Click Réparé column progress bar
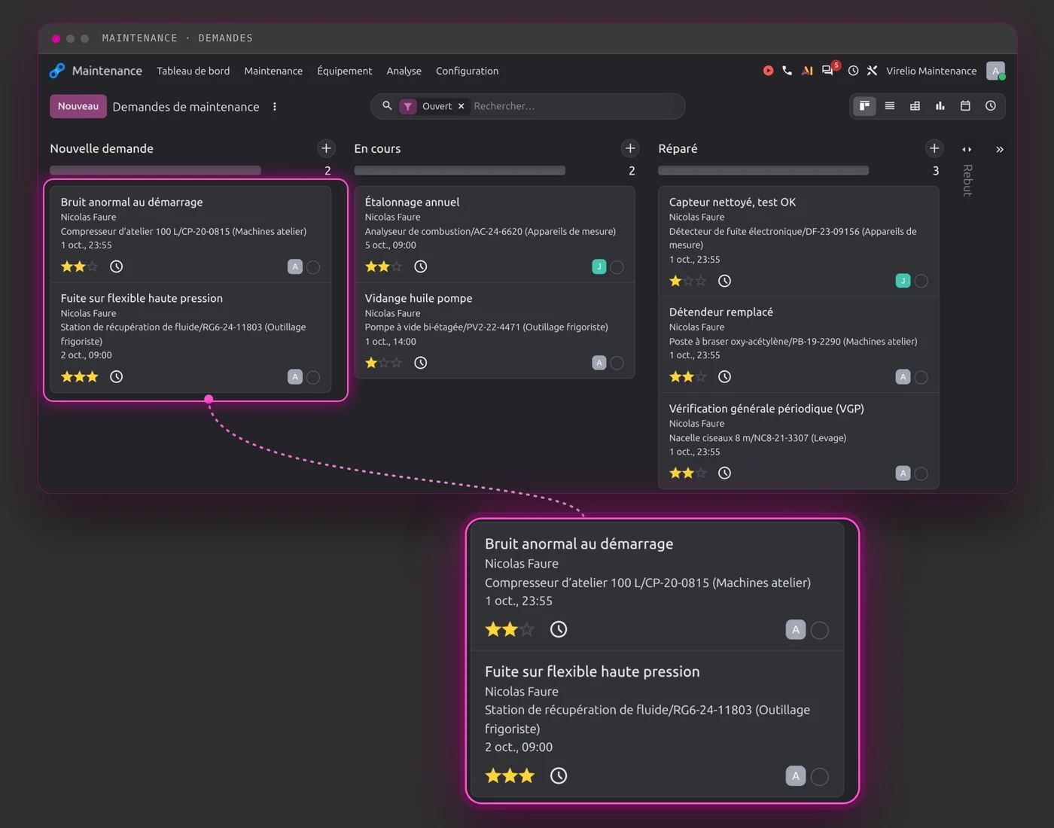The width and height of the screenshot is (1054, 828). coord(763,171)
